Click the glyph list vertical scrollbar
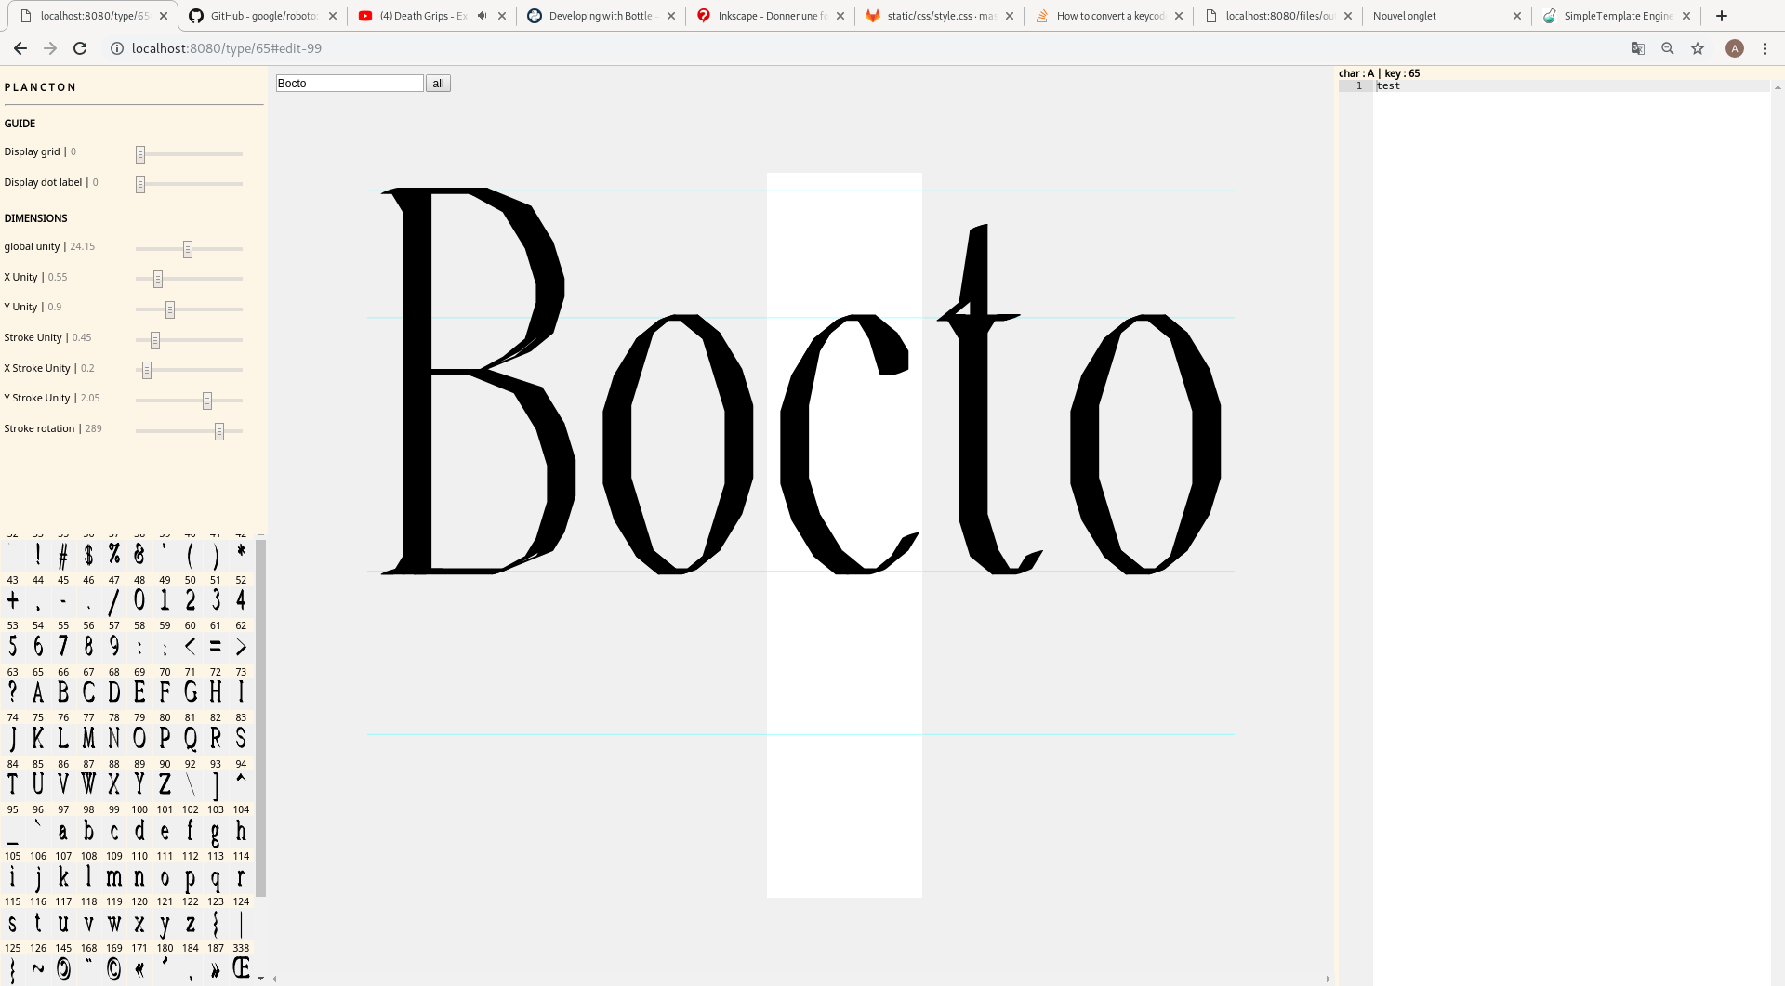This screenshot has height=986, width=1785. [x=261, y=716]
